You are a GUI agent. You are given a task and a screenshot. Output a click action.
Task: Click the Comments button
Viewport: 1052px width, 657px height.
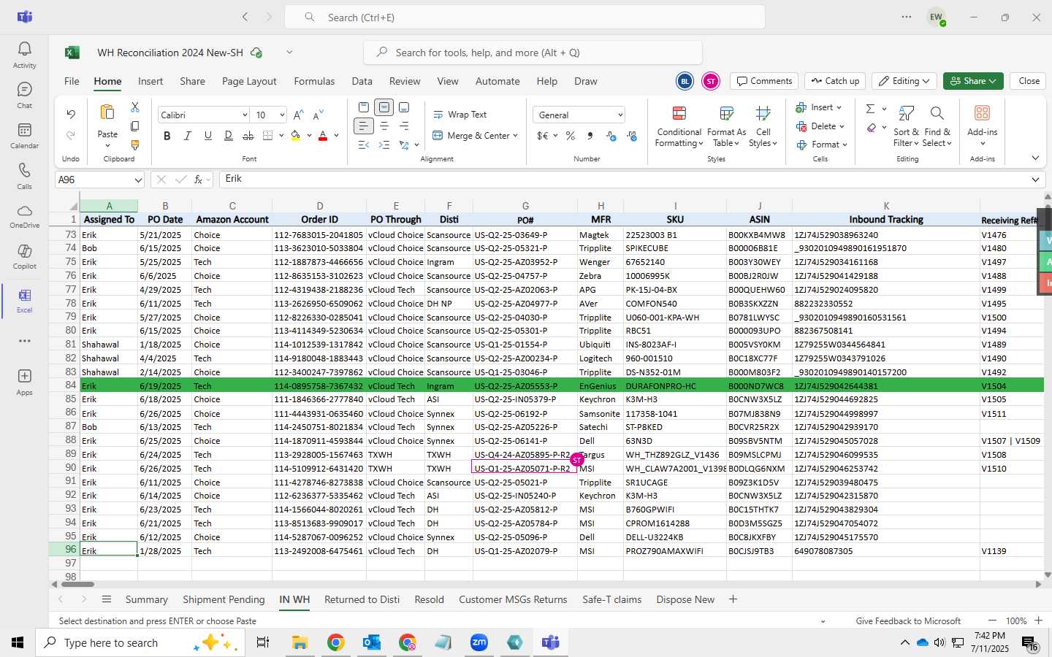[x=764, y=81]
